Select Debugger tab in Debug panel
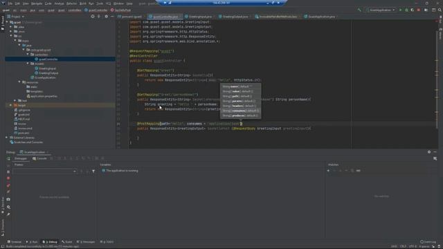443x249 pixels. (21, 158)
